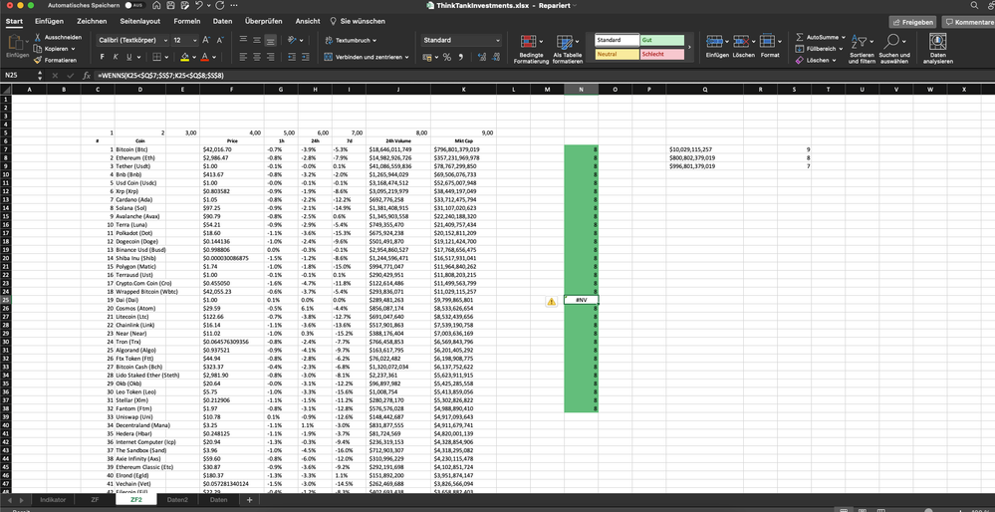Click the align text left icon
Viewport: 995px width, 512px height.
(243, 57)
